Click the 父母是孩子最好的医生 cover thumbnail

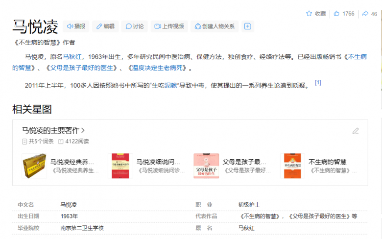point(206,166)
